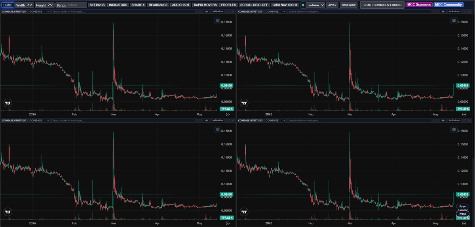
Task: Open MCC Scanners link
Action: click(x=419, y=5)
